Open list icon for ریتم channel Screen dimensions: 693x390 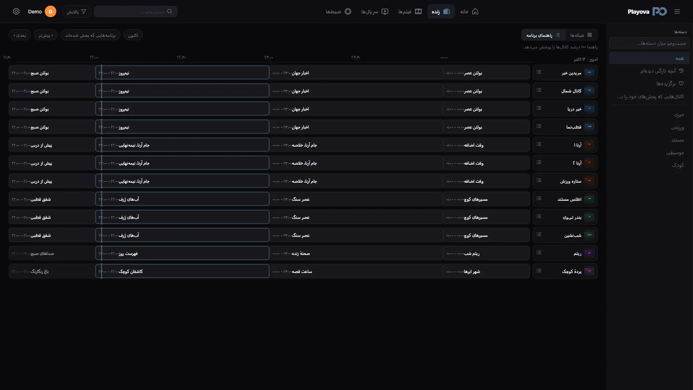point(539,253)
